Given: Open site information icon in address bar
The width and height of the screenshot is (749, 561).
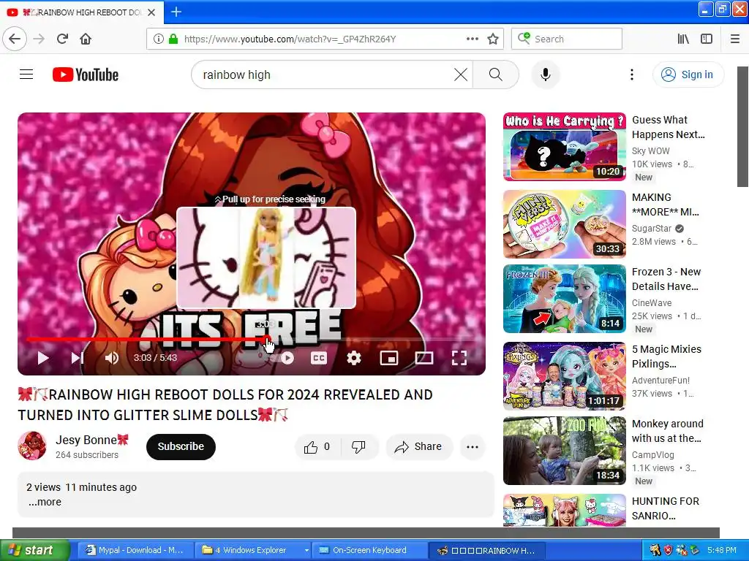Looking at the screenshot, I should [x=158, y=39].
